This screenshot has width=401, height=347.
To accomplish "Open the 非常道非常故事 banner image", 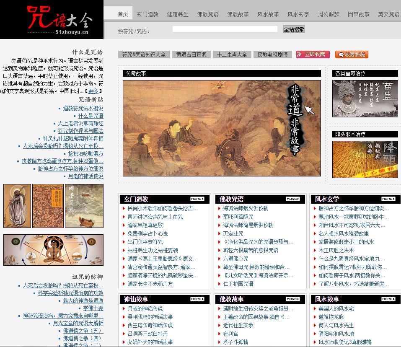I will 222,128.
